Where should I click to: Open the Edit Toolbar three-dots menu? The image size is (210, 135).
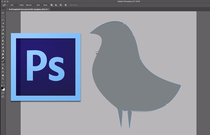(x=3, y=82)
